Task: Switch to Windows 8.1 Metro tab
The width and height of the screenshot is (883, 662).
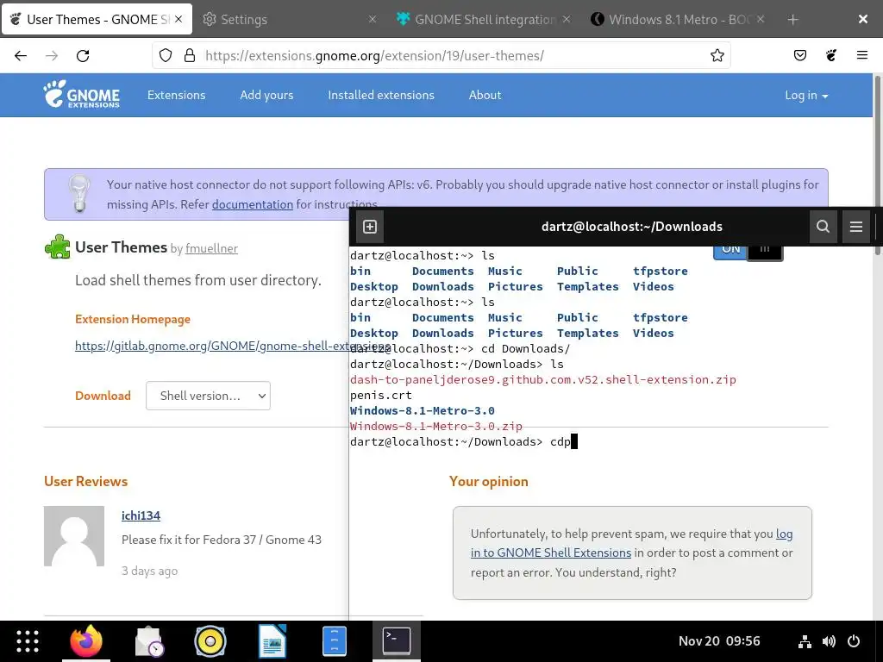Action: coord(677,20)
